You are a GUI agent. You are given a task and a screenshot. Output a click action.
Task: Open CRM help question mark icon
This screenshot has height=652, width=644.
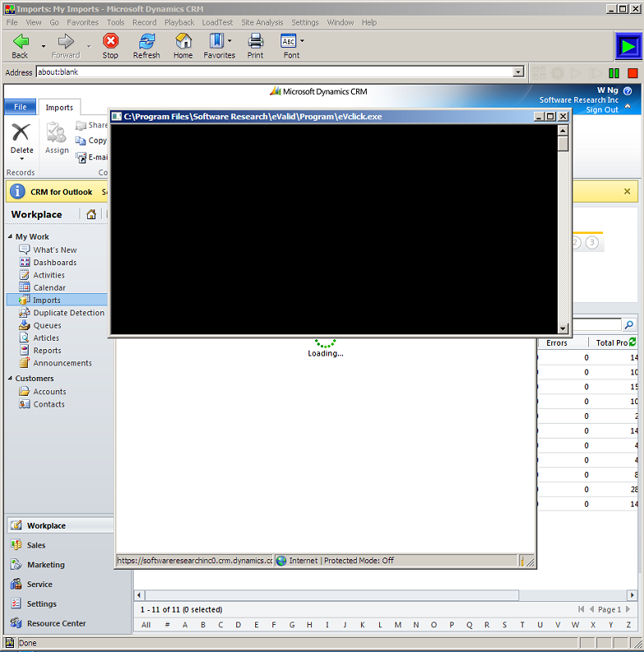pos(628,90)
